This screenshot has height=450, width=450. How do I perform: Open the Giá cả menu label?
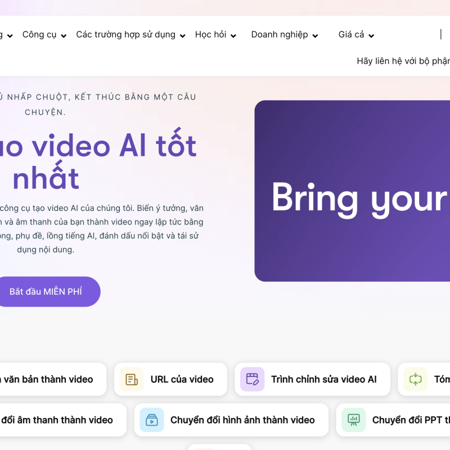click(x=351, y=35)
